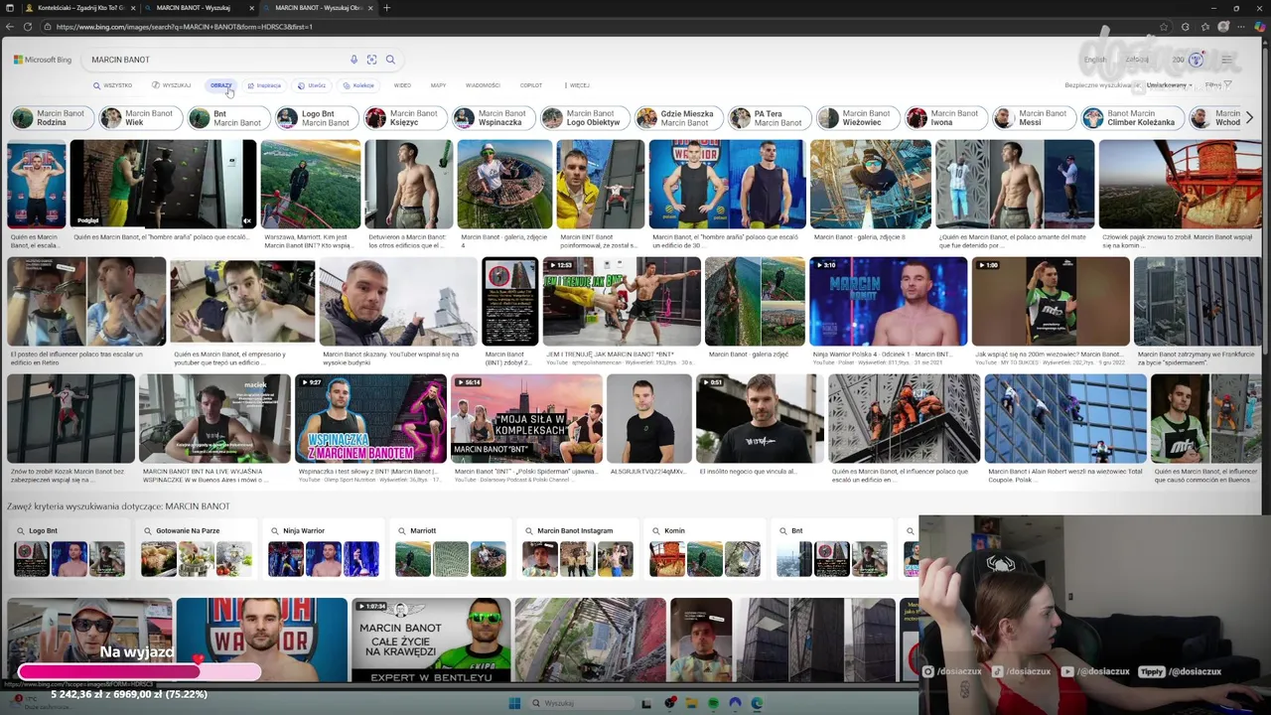Expand the WIĘCEJ more menu

point(578,85)
